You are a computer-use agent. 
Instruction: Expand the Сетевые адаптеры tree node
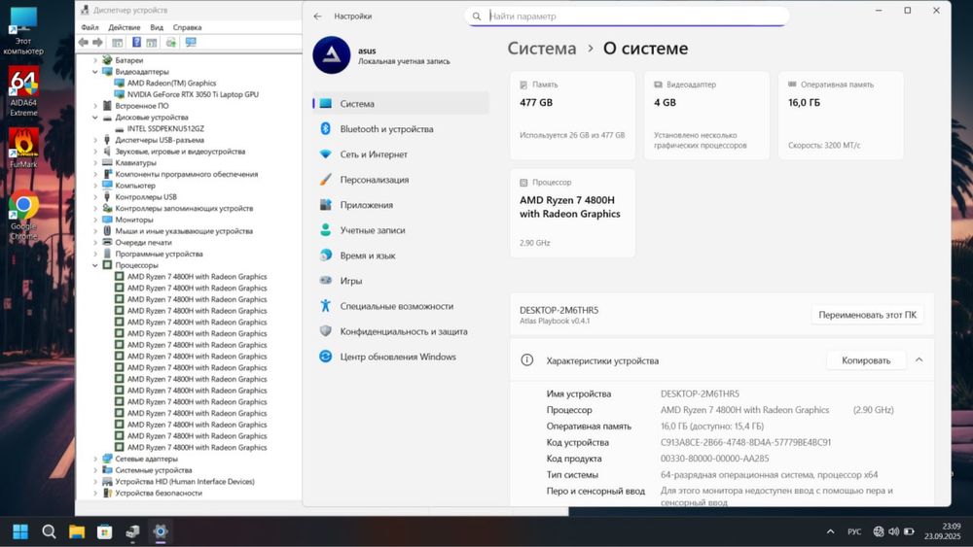pyautogui.click(x=95, y=459)
